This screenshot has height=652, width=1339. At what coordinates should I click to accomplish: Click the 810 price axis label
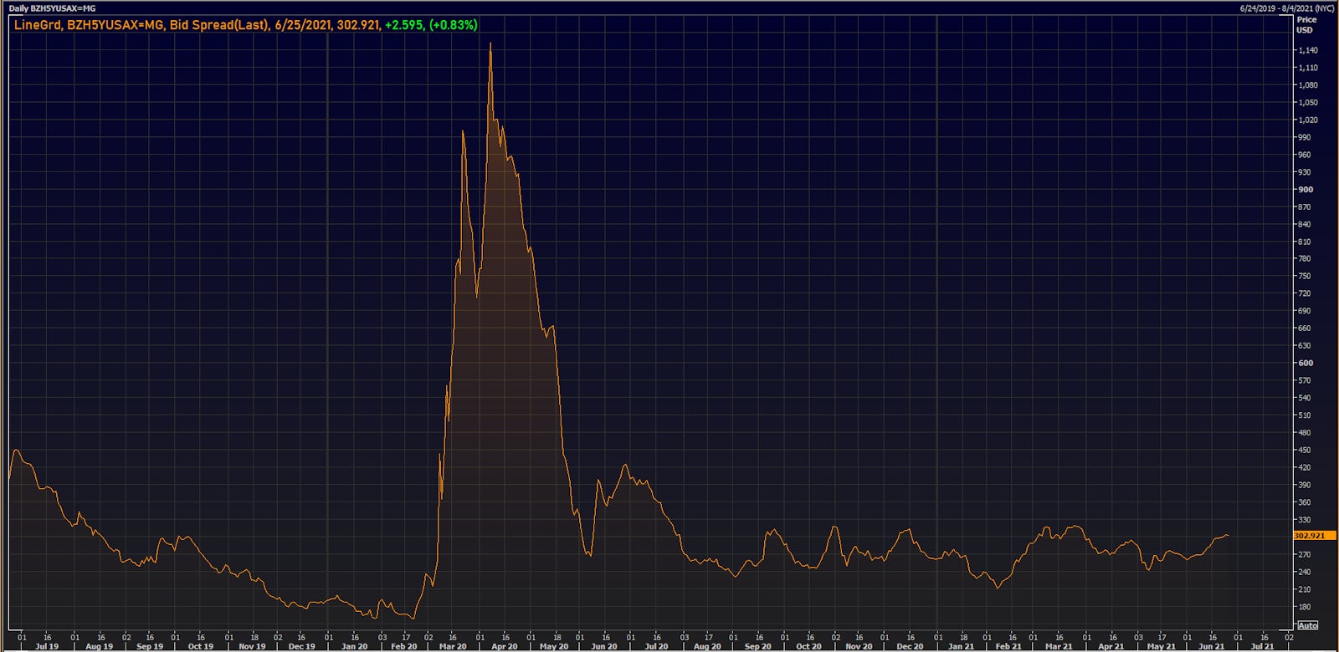1305,242
